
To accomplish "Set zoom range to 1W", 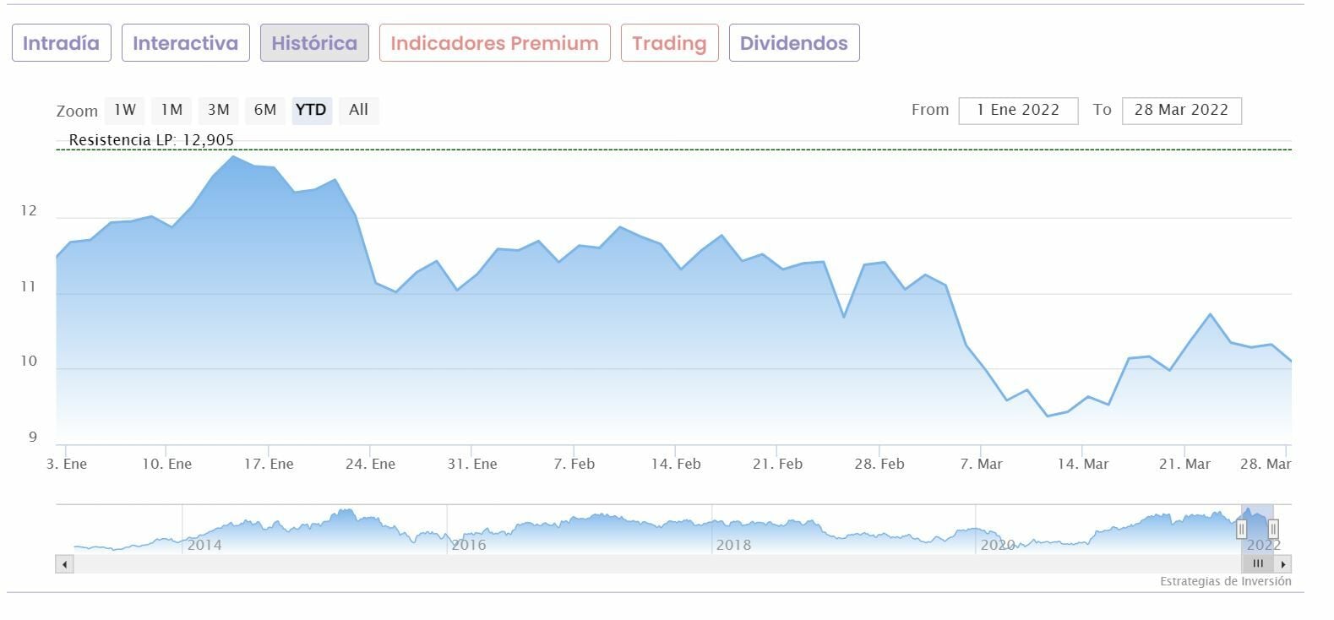I will [x=125, y=110].
